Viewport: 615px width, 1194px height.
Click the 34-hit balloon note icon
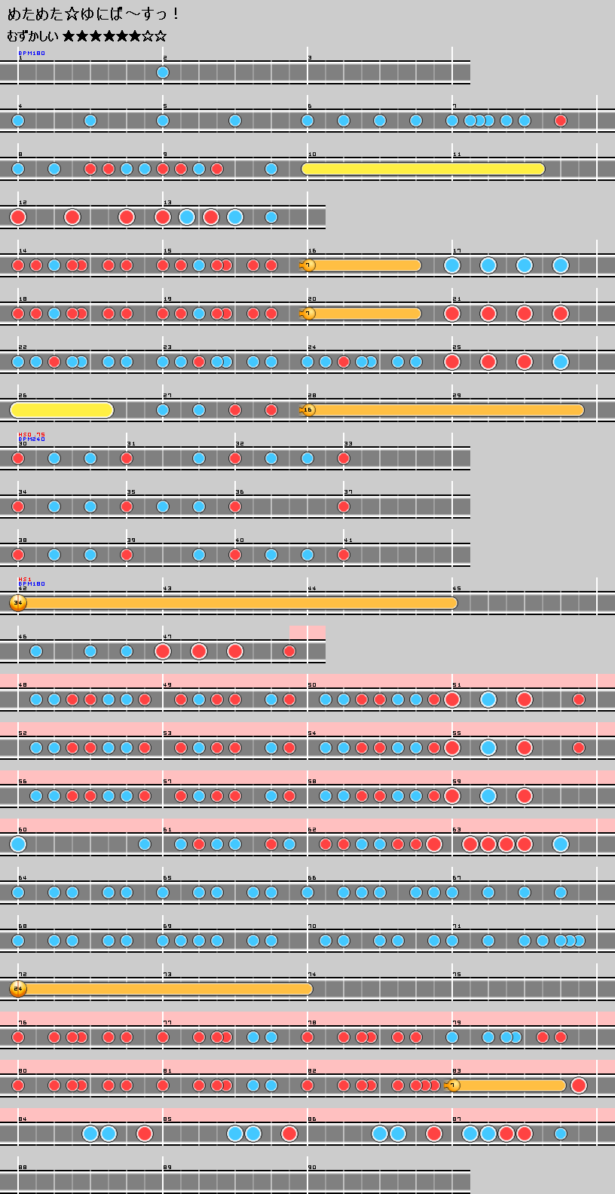pyautogui.click(x=18, y=603)
